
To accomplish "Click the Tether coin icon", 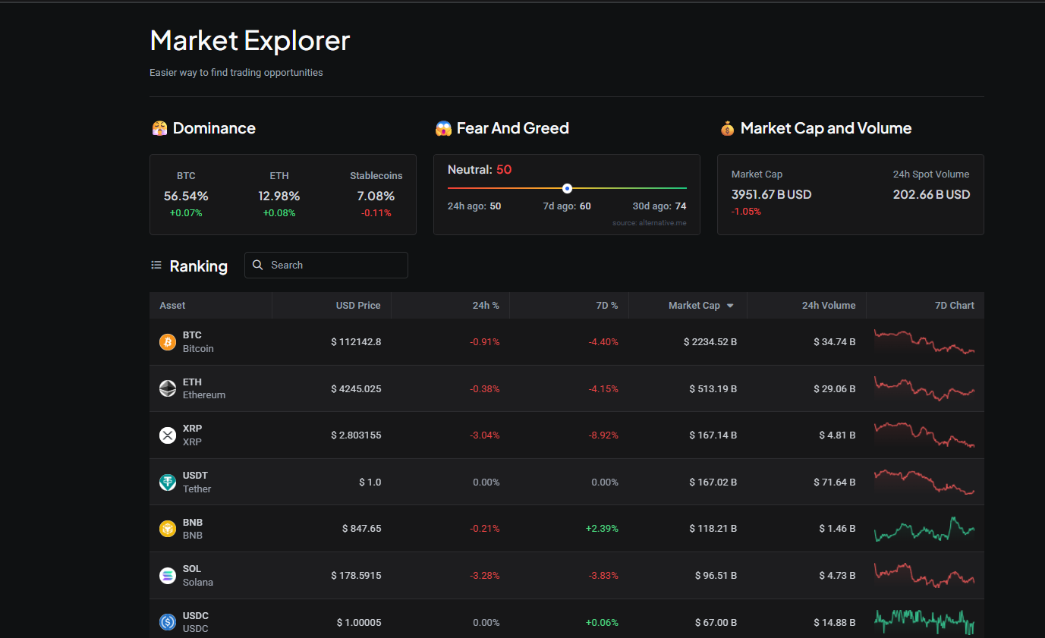I will pyautogui.click(x=168, y=482).
